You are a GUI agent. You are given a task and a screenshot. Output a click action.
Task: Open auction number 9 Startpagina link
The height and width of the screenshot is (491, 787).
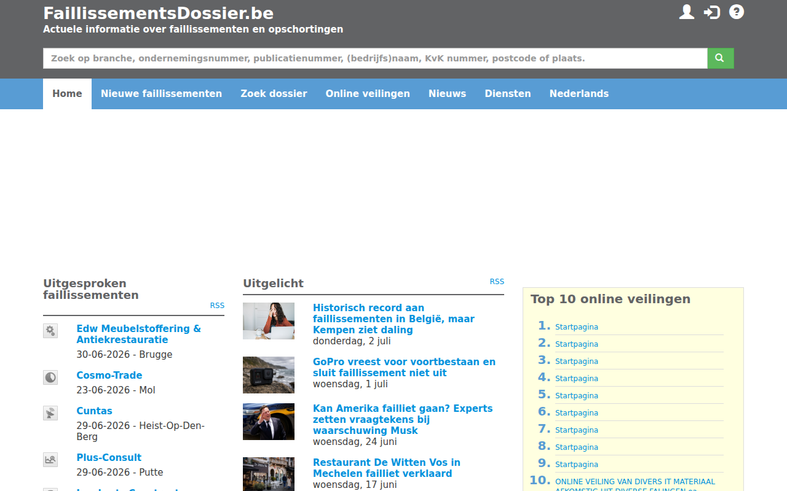tap(577, 465)
